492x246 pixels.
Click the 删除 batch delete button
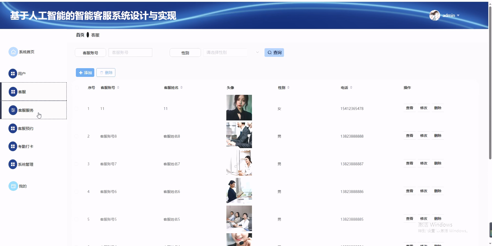pyautogui.click(x=106, y=73)
